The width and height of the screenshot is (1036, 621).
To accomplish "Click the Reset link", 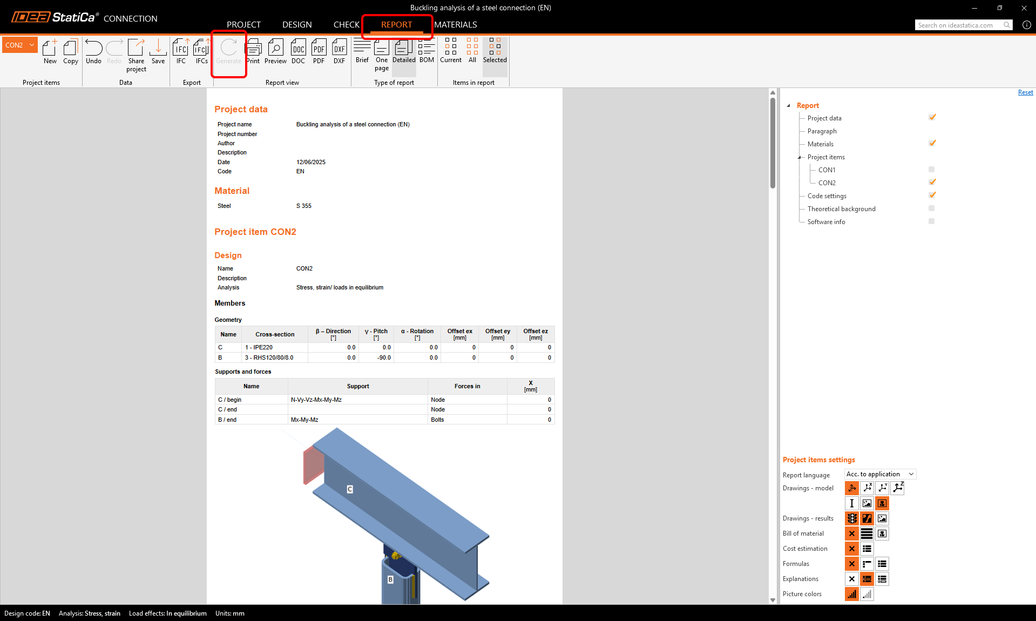I will pyautogui.click(x=1025, y=92).
